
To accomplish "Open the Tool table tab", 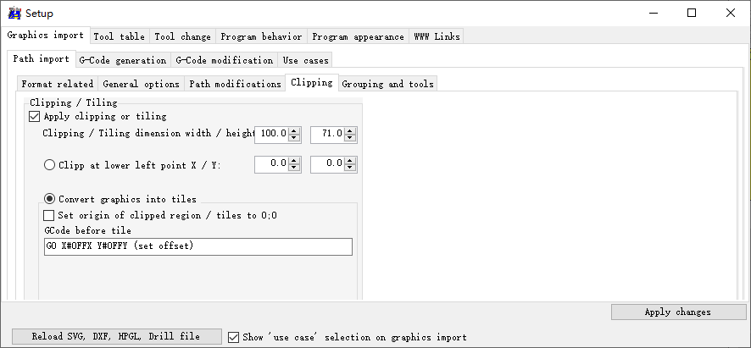I will [x=119, y=36].
